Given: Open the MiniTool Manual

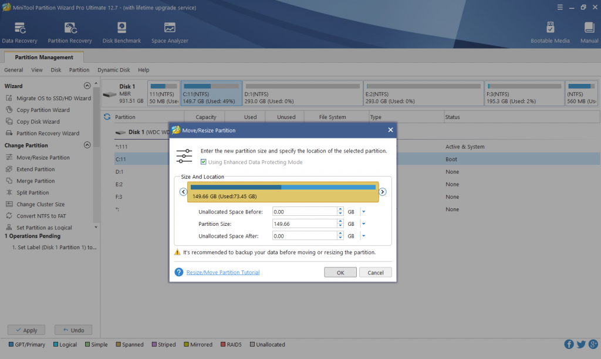Looking at the screenshot, I should click(x=588, y=31).
